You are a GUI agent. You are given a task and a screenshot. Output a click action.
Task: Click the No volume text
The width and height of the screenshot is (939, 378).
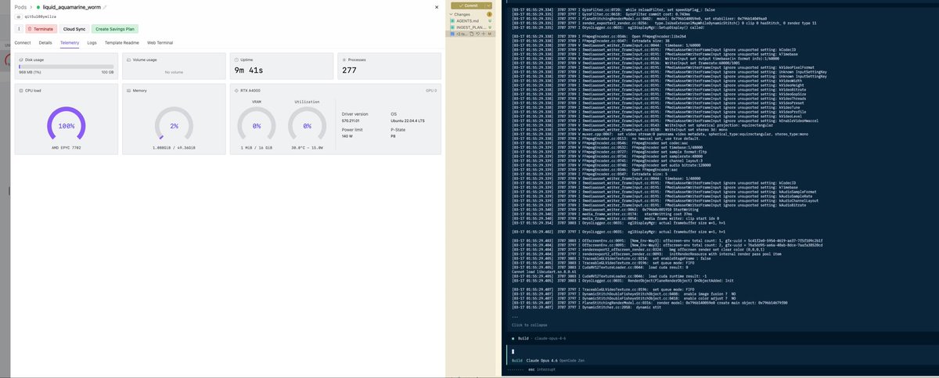coord(174,72)
